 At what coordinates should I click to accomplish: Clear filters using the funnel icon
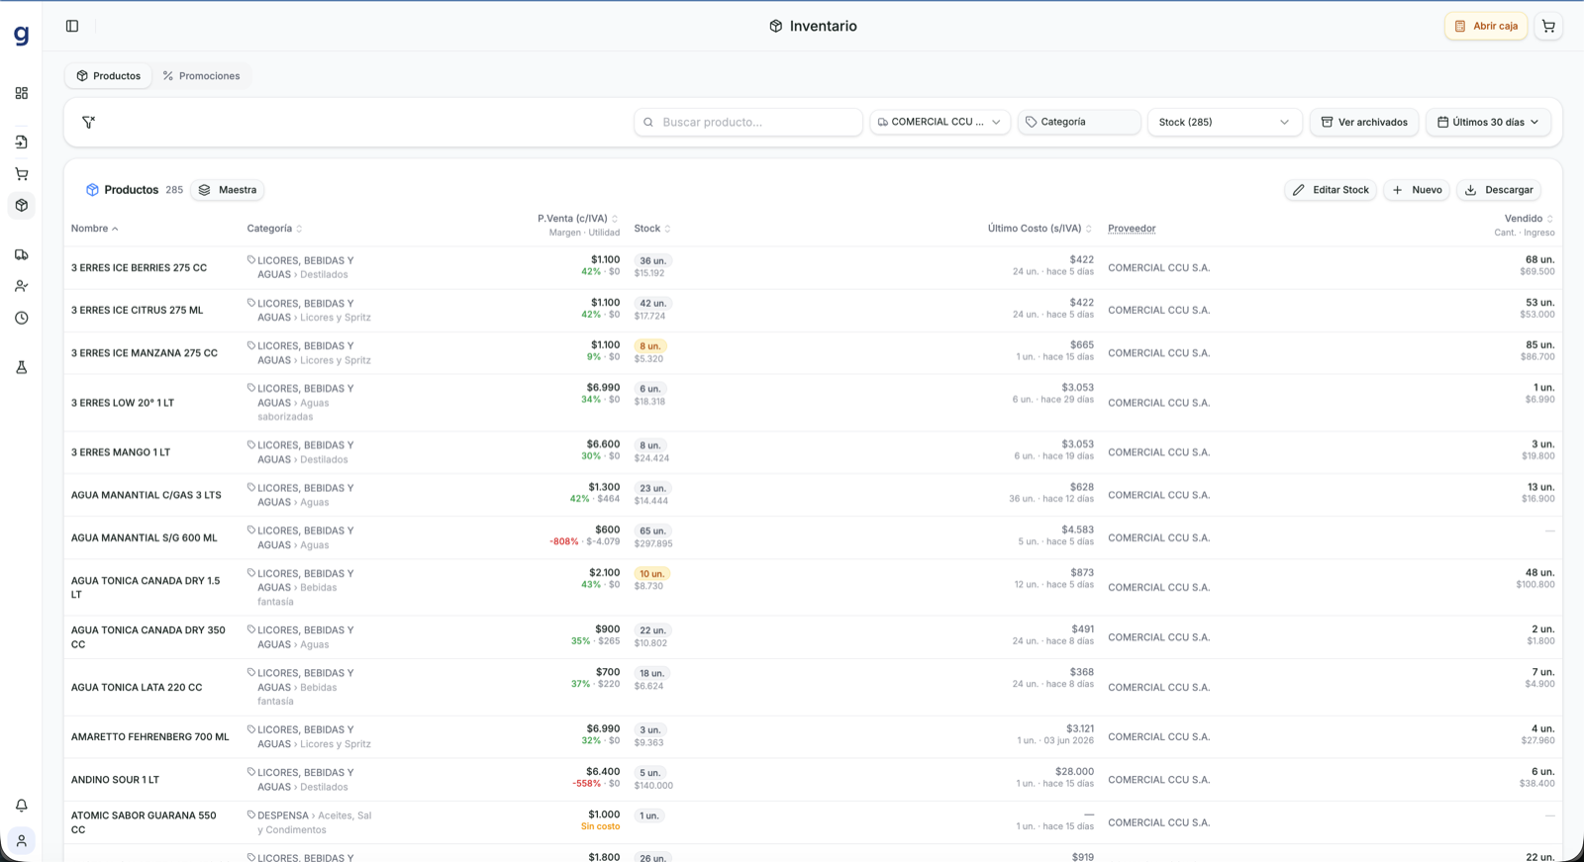[89, 122]
